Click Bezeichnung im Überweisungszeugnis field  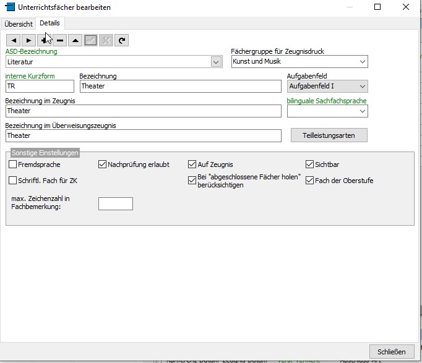[x=143, y=136]
